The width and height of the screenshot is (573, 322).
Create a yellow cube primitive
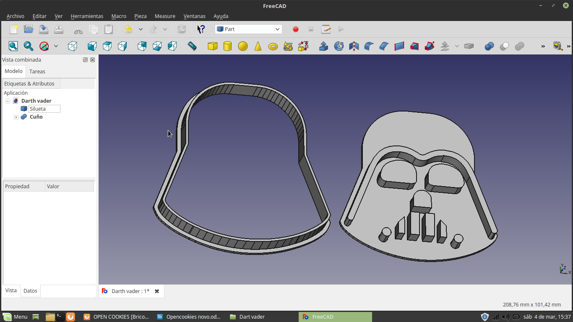tap(213, 46)
